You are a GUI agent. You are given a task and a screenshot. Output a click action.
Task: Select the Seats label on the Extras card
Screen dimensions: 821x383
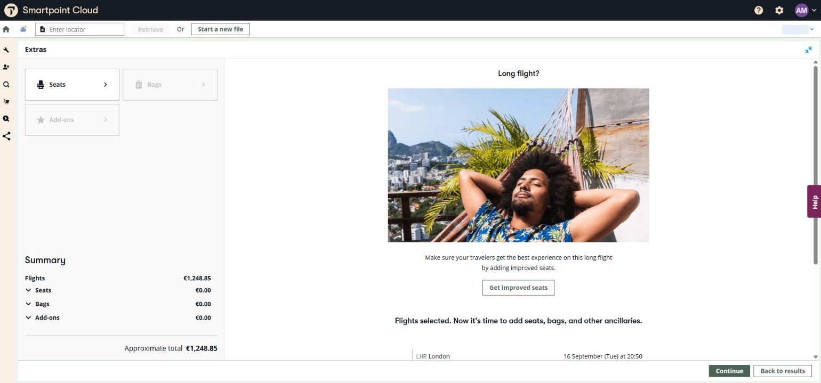pos(58,85)
